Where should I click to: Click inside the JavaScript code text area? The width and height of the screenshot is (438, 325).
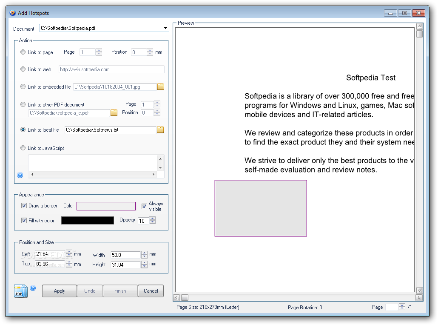pos(93,163)
